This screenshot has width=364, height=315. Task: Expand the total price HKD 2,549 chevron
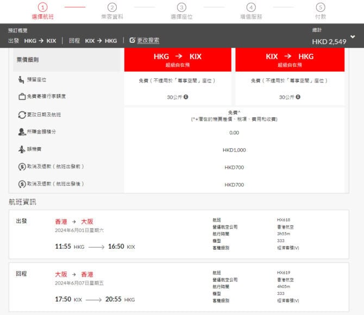pos(353,37)
